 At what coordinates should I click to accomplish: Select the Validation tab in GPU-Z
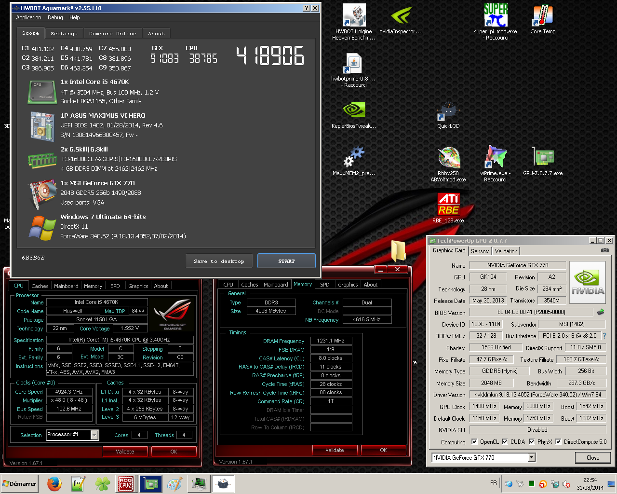pyautogui.click(x=506, y=251)
